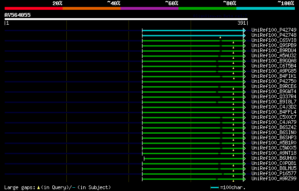Click the 391 end position label
The image size is (299, 191).
click(x=242, y=23)
